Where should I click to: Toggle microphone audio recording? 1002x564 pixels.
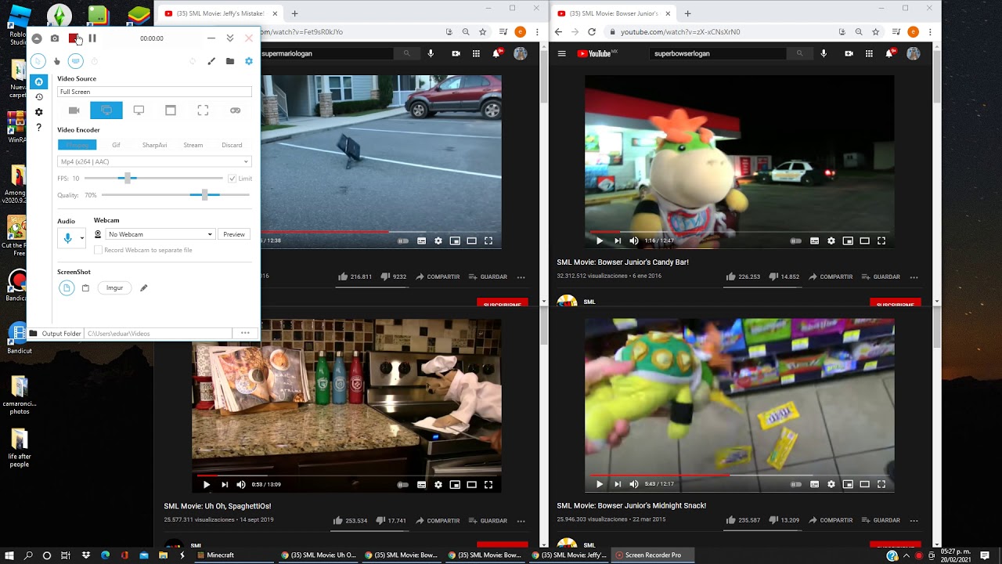click(67, 238)
